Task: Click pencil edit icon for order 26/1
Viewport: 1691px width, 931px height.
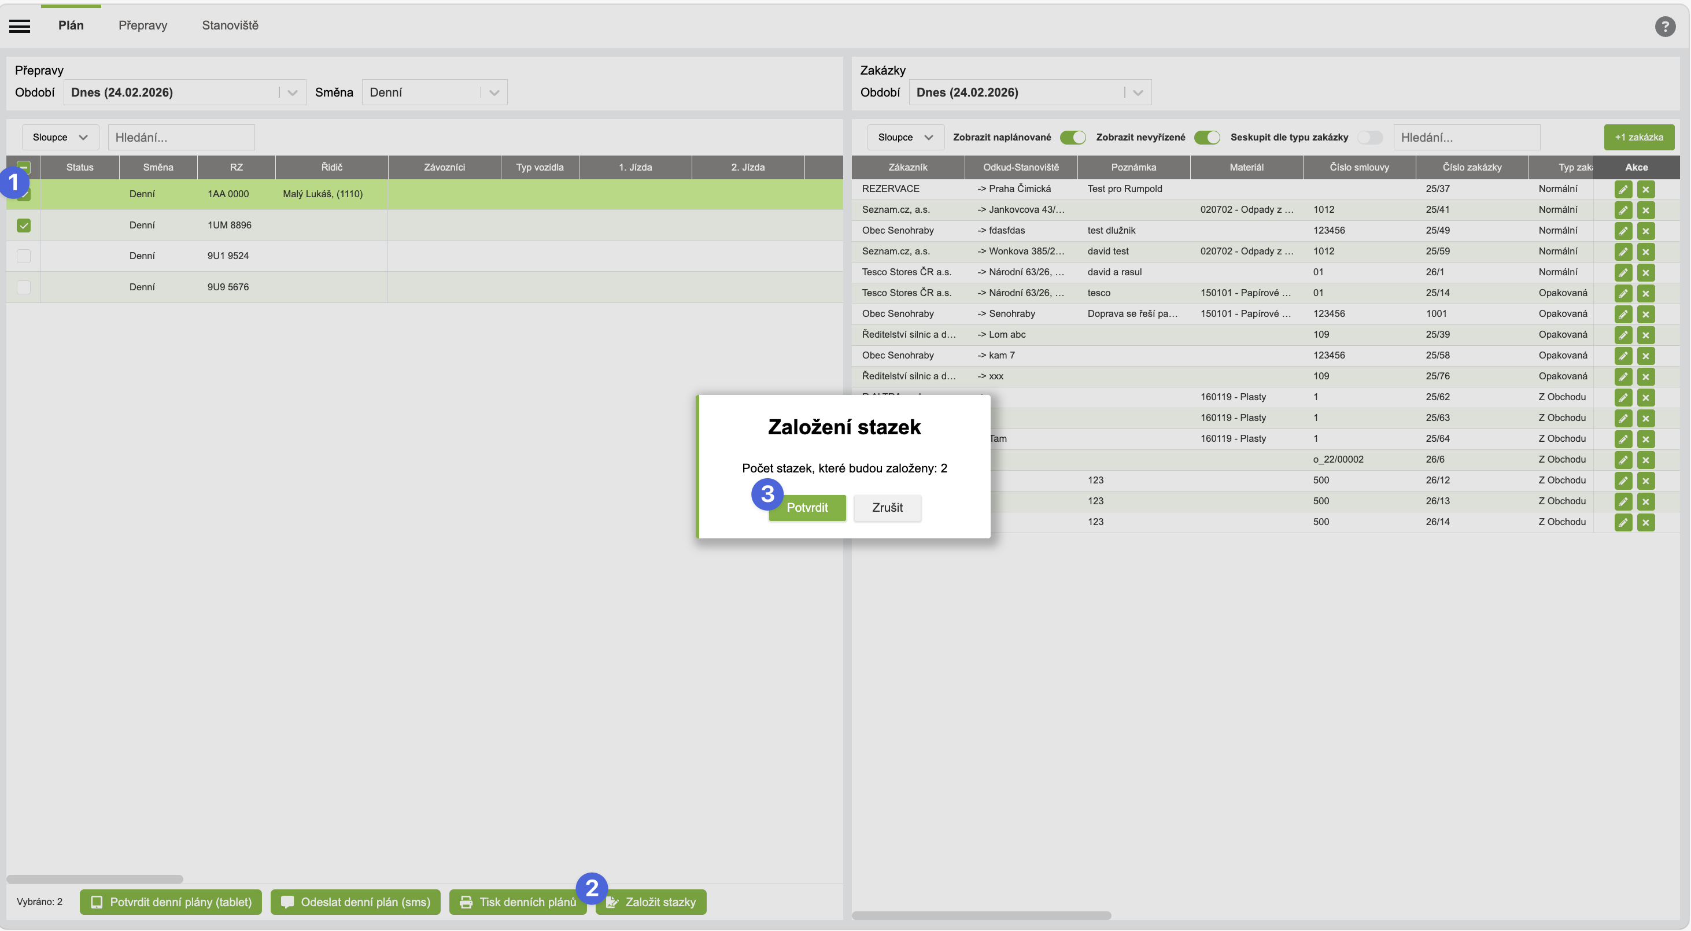Action: pyautogui.click(x=1623, y=272)
